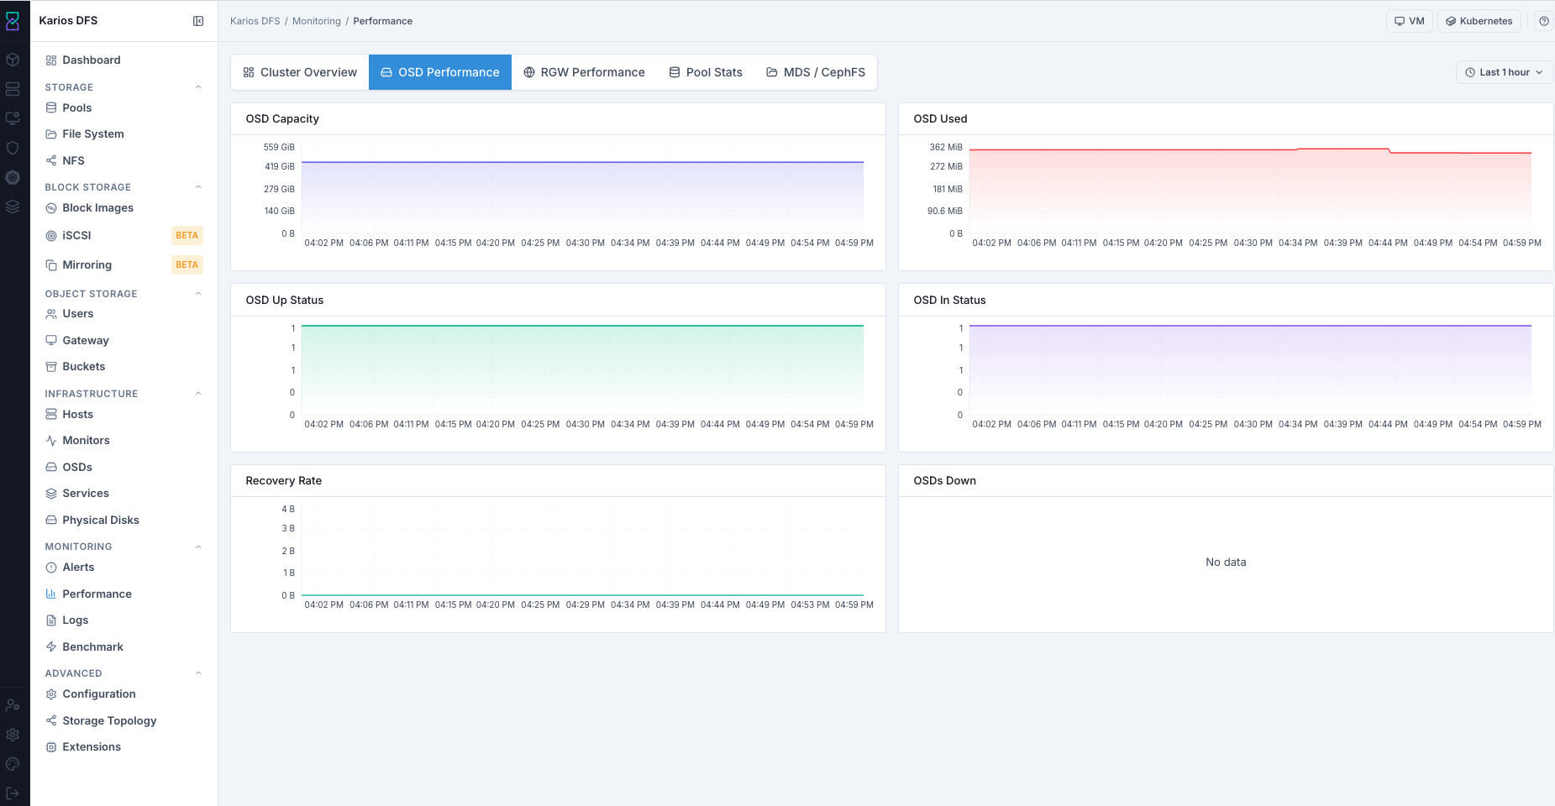Open the Users sidebar item
Screen dimensions: 1555x806
124,314
